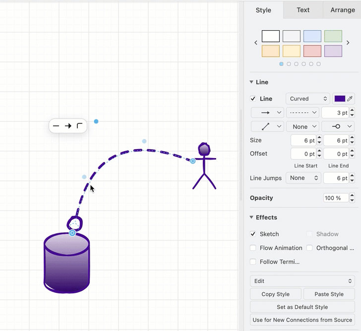Click the dark blue handle above the curve

coord(96,121)
